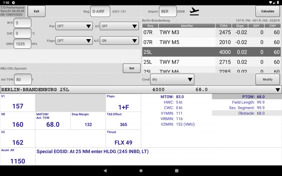Select runway row 07R TWY M5
This screenshot has width=282, height=176.
pyautogui.click(x=211, y=42)
